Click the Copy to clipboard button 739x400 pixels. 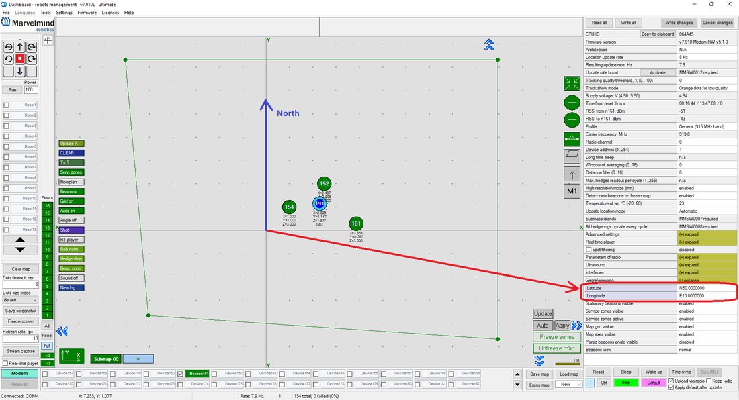click(x=658, y=34)
